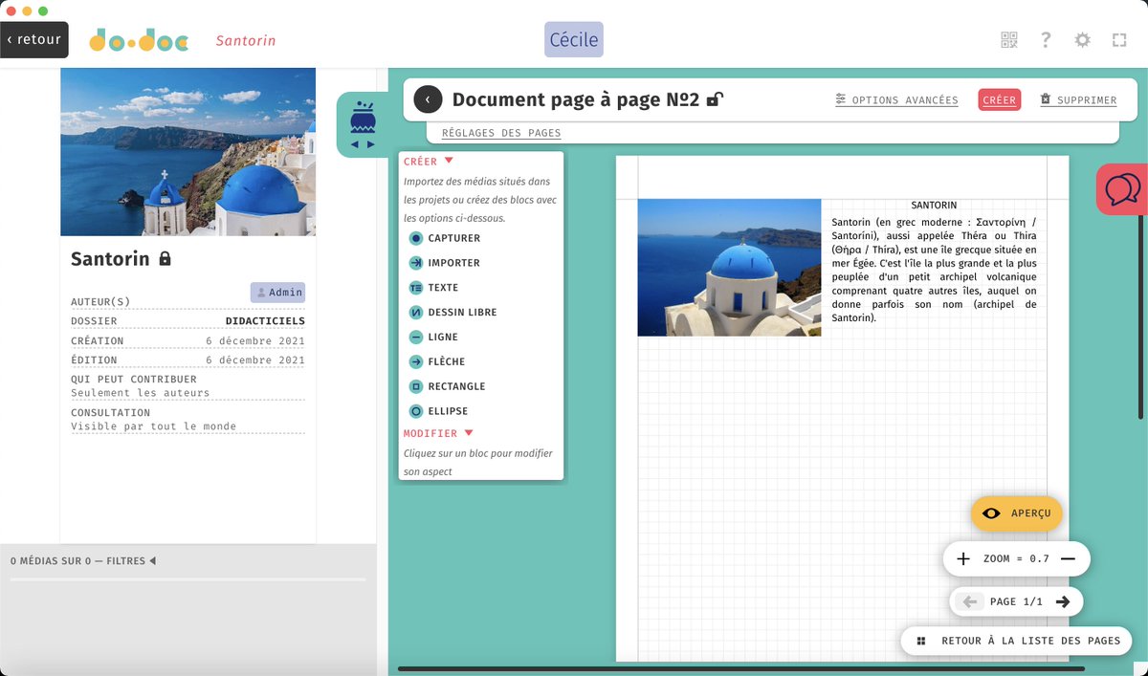Toggle fullscreen mode in top bar
Viewport: 1148px width, 676px height.
pyautogui.click(x=1119, y=40)
